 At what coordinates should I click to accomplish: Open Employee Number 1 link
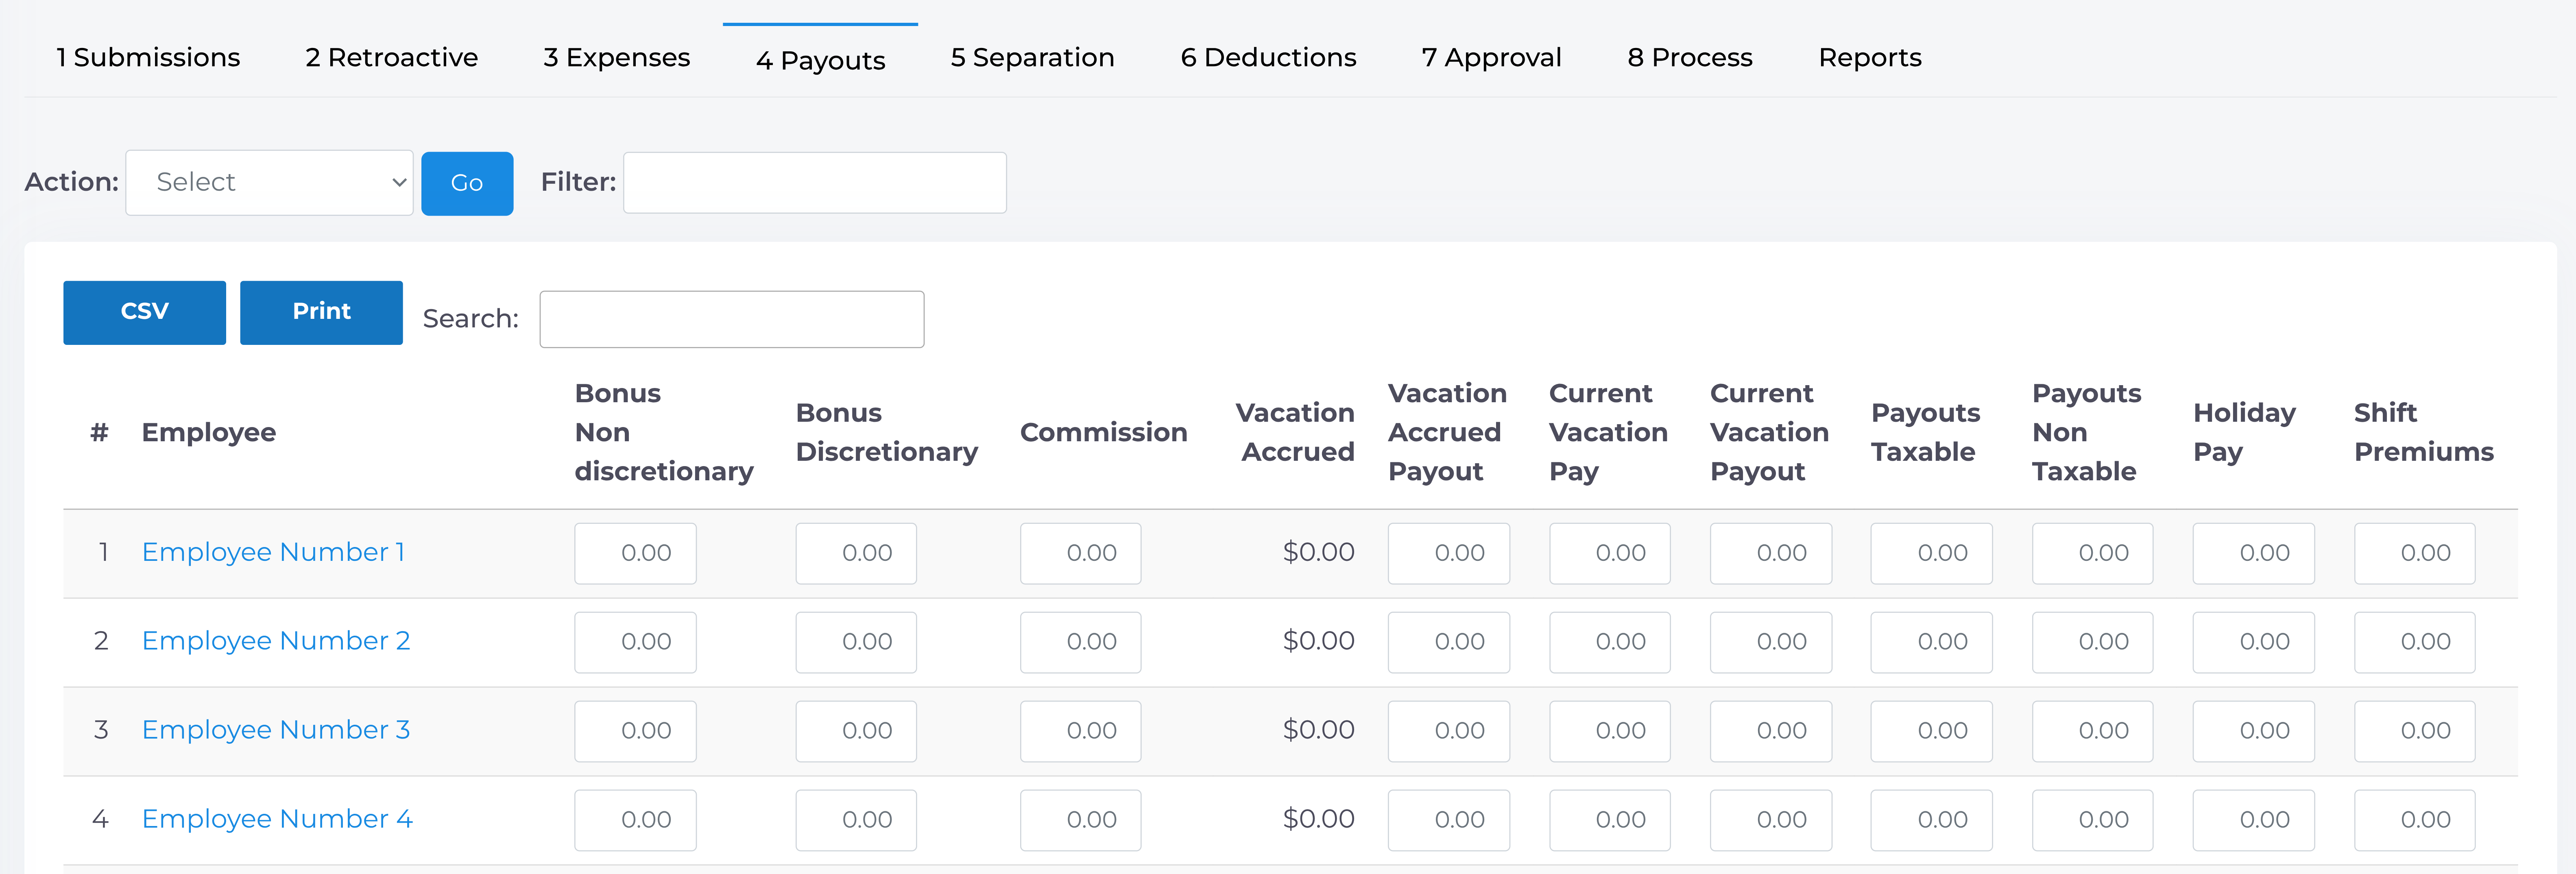(x=273, y=552)
